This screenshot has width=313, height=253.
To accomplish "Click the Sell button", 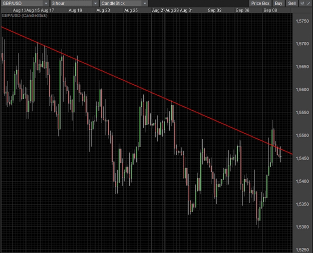I will click(x=292, y=3).
